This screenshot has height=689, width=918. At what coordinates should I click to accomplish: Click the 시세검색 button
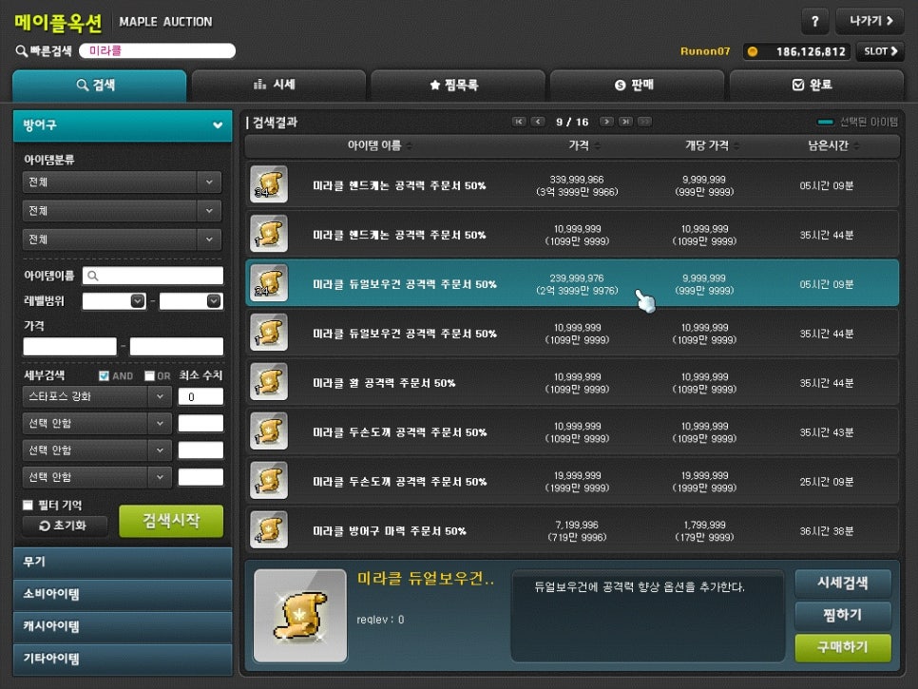pyautogui.click(x=843, y=584)
